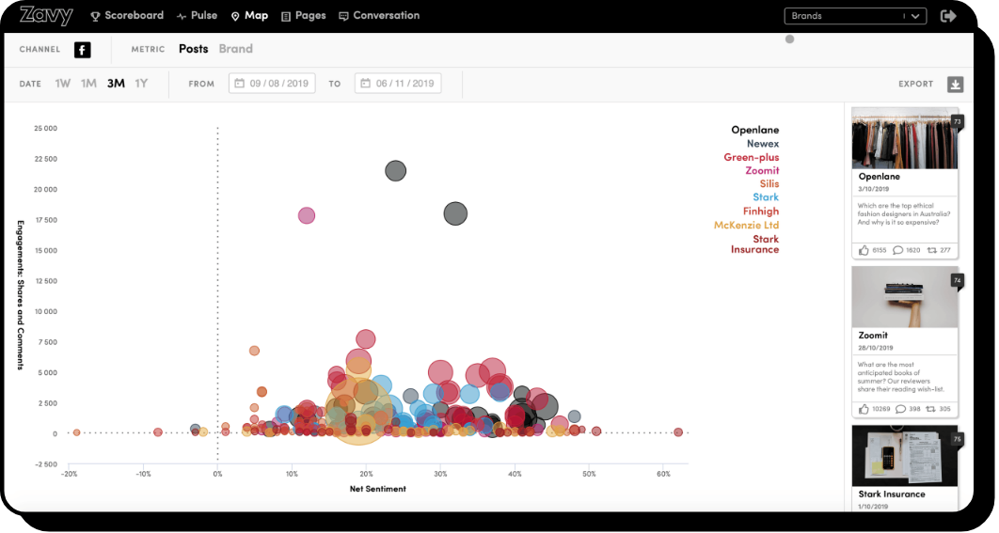Click the McKenzie Ltd legend label
The width and height of the screenshot is (999, 533).
point(746,226)
